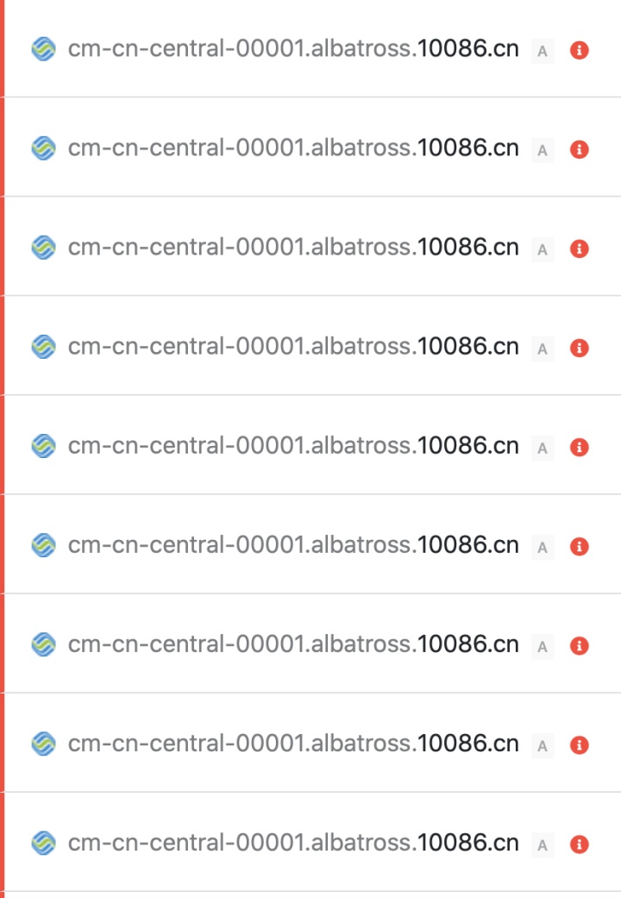
Task: Click the China Mobile favicon in the sixth row
Action: (43, 546)
